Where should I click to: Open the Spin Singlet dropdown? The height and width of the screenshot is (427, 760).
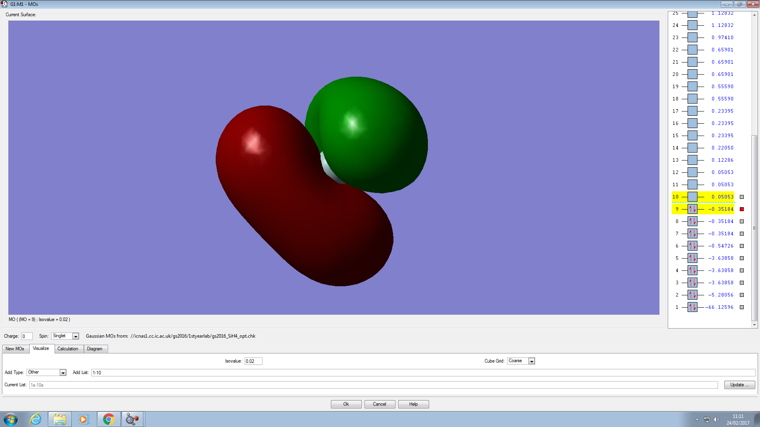click(76, 336)
